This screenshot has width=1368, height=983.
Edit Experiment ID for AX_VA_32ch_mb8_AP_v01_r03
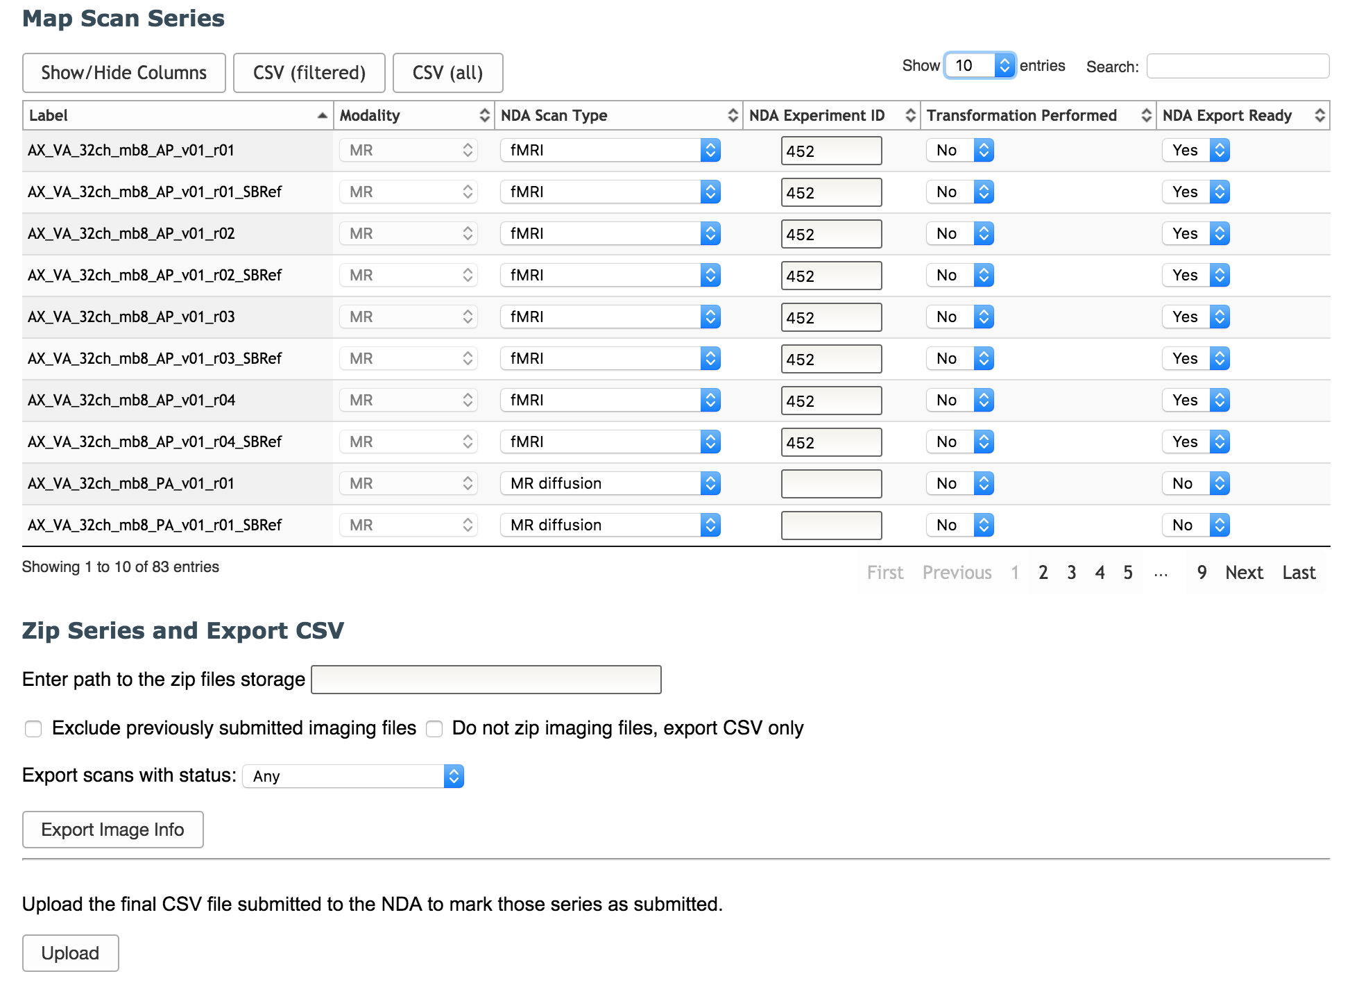(x=831, y=317)
